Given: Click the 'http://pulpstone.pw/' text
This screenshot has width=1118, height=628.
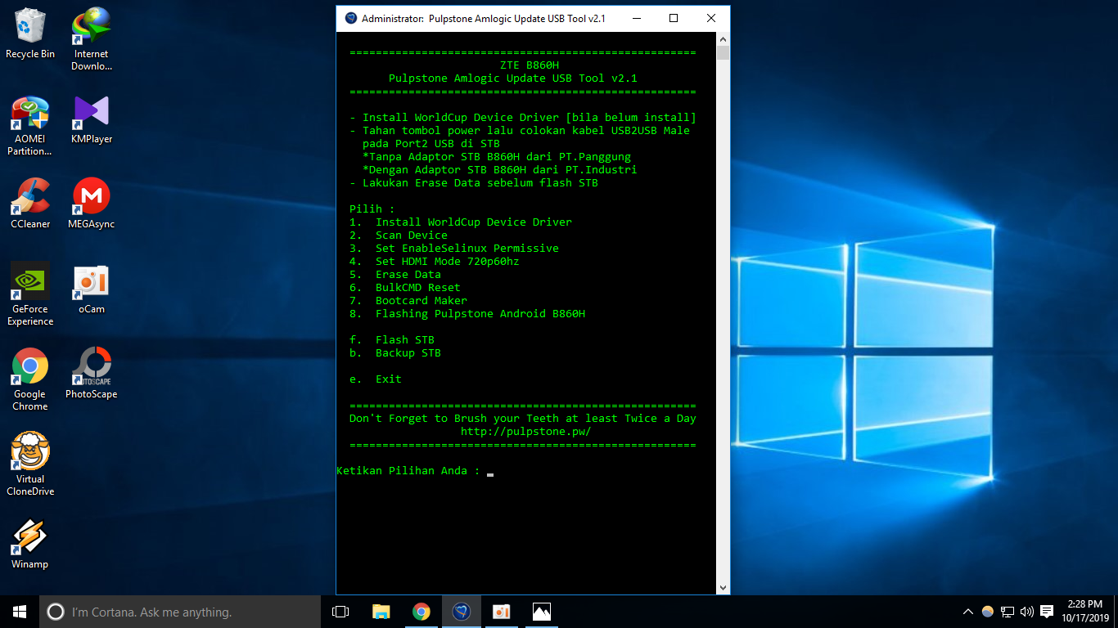Looking at the screenshot, I should coord(526,432).
